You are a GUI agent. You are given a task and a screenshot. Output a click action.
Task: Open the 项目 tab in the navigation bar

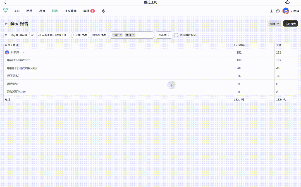coord(42,11)
